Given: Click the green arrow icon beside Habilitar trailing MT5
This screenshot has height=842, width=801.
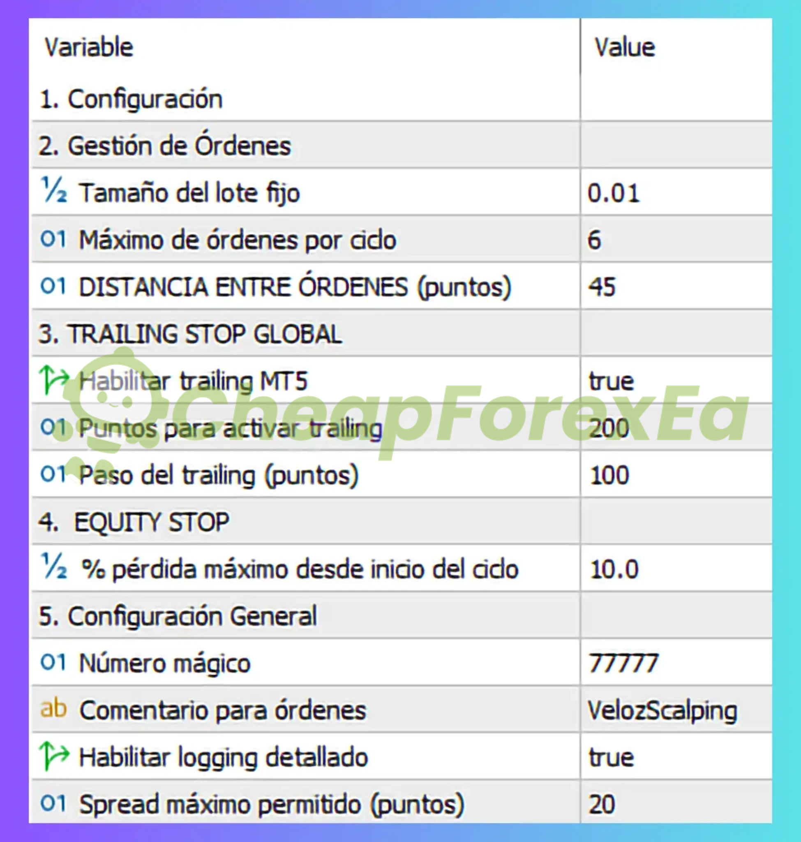Looking at the screenshot, I should click(54, 379).
